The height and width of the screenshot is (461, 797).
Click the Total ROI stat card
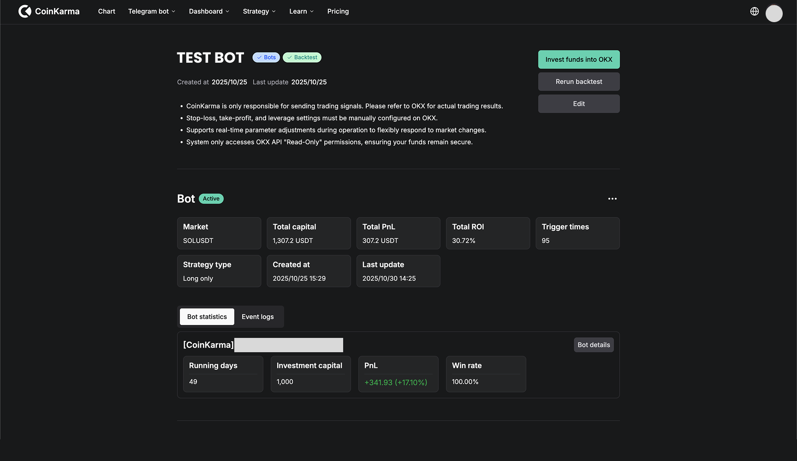pyautogui.click(x=488, y=233)
